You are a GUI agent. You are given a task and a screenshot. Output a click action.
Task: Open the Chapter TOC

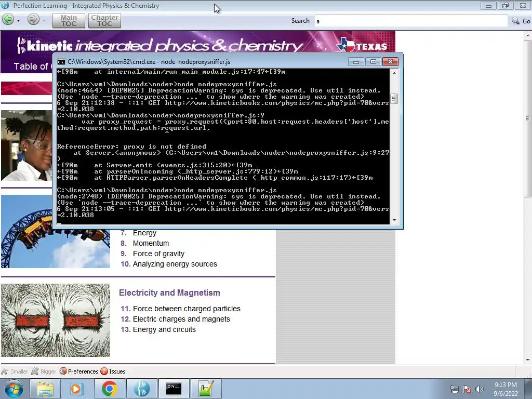(104, 21)
